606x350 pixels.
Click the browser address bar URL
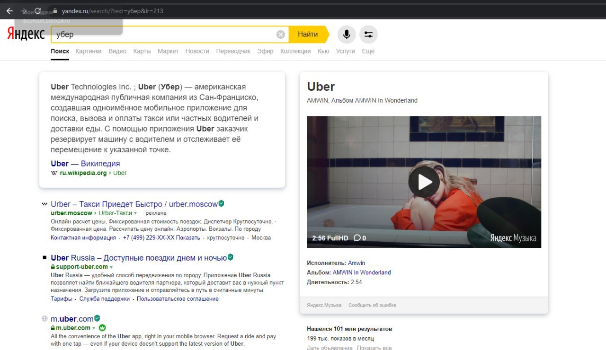113,11
